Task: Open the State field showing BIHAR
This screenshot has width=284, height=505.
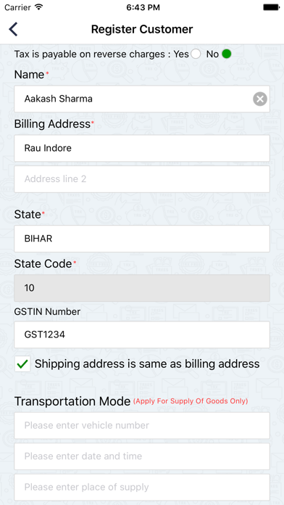Action: click(x=142, y=239)
